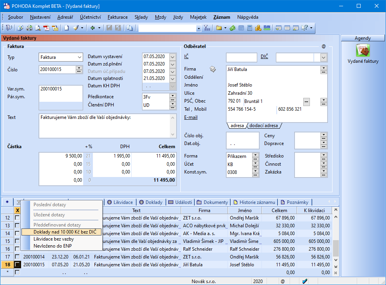This screenshot has height=285, width=386.
Task: Click the first database copy toolbar icon
Action: pos(20,28)
